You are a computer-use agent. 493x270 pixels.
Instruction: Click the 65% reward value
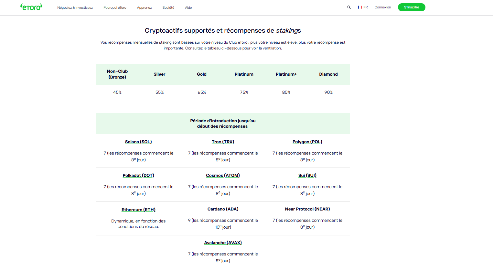(x=202, y=92)
